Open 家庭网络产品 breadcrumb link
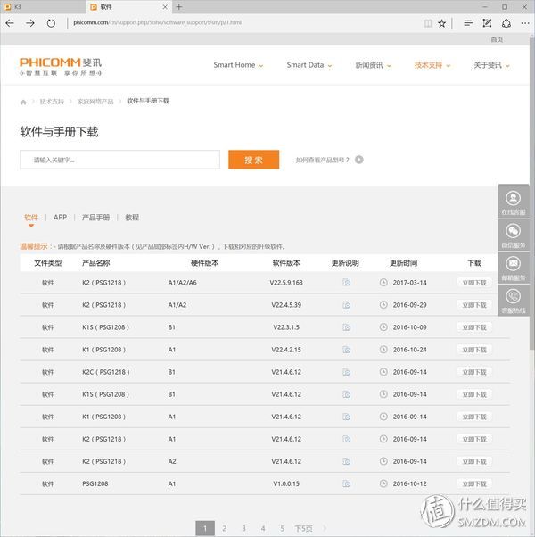 pos(95,102)
